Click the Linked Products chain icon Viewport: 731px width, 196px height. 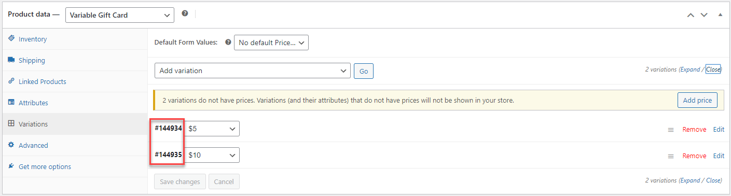[x=11, y=81]
